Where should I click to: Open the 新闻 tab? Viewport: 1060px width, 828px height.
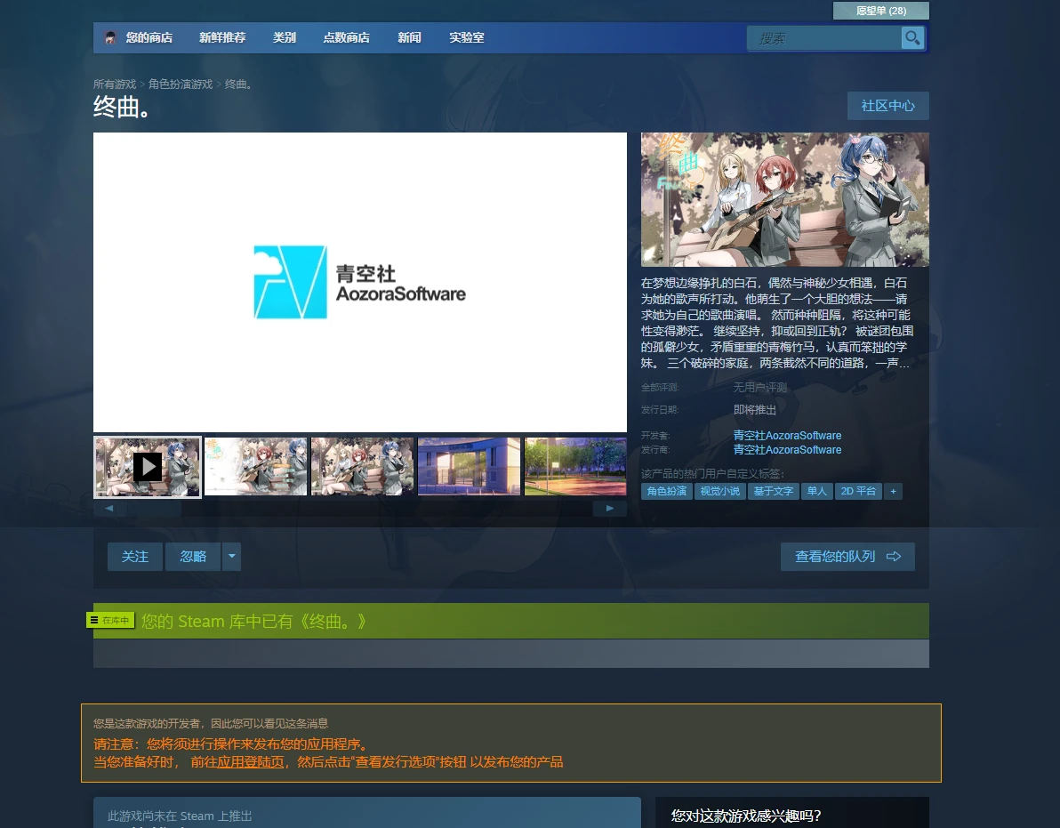(410, 38)
